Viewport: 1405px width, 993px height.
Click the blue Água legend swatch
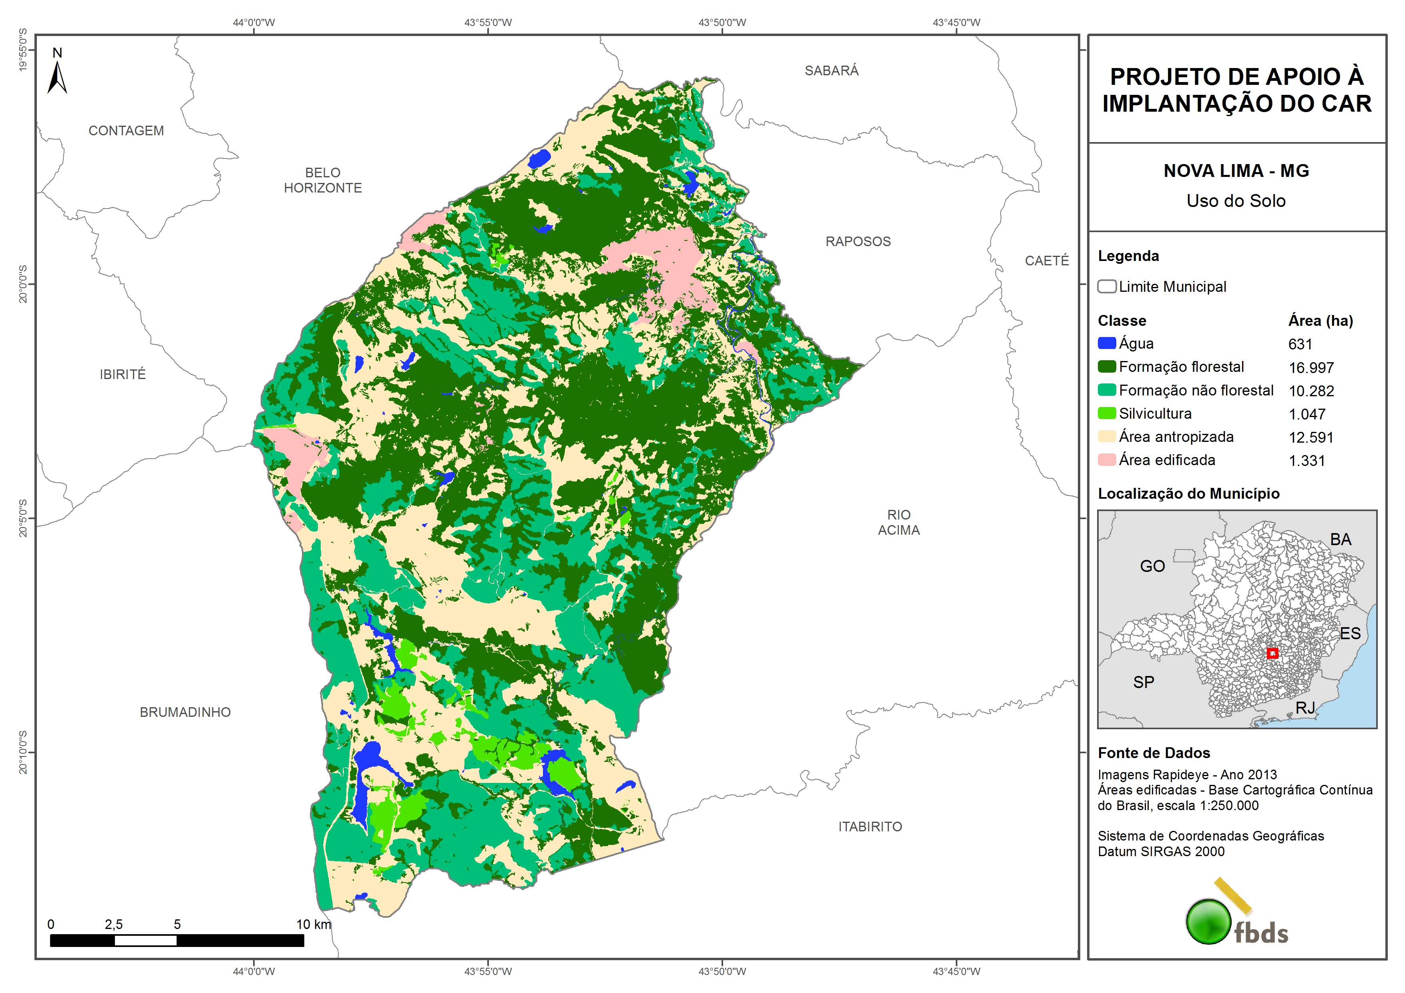click(1106, 343)
